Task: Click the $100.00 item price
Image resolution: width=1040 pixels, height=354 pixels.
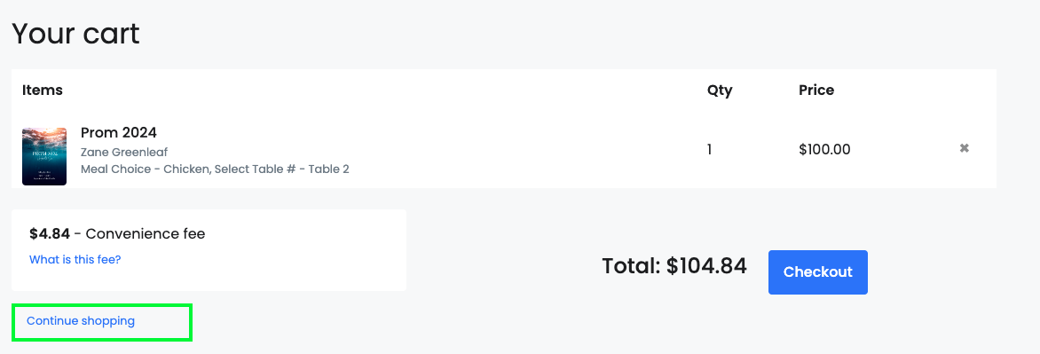Action: (x=824, y=150)
